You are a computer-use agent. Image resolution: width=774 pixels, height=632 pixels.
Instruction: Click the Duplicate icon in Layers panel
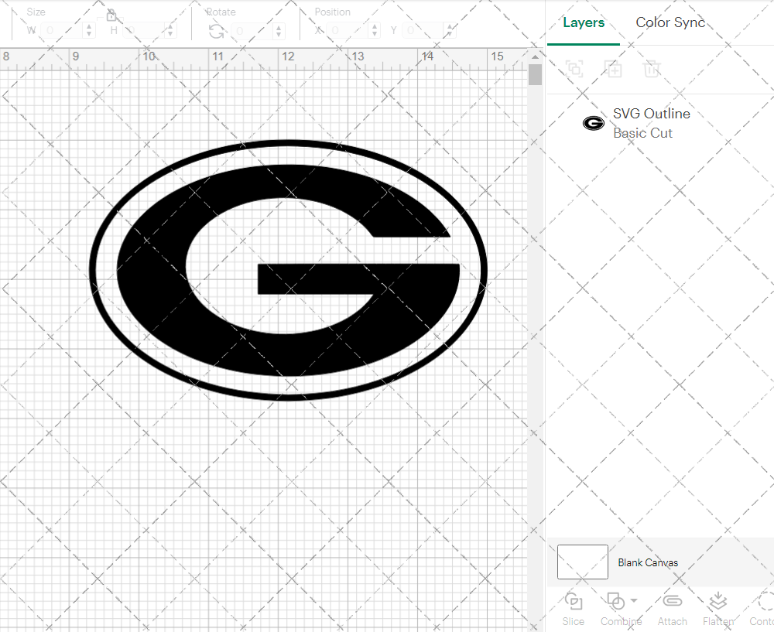[x=613, y=69]
